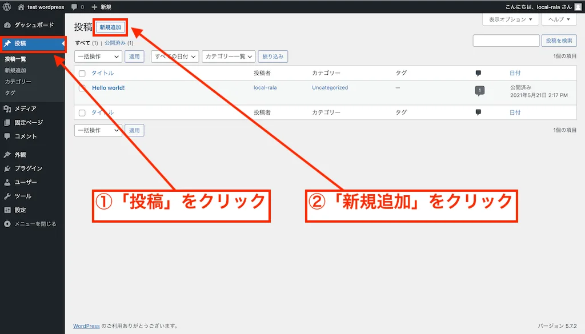Expand the ヘルプ panel
Image resolution: width=585 pixels, height=334 pixels.
tap(559, 19)
